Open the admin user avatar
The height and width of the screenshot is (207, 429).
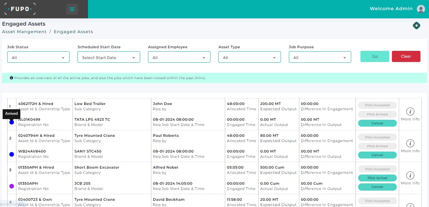421,9
